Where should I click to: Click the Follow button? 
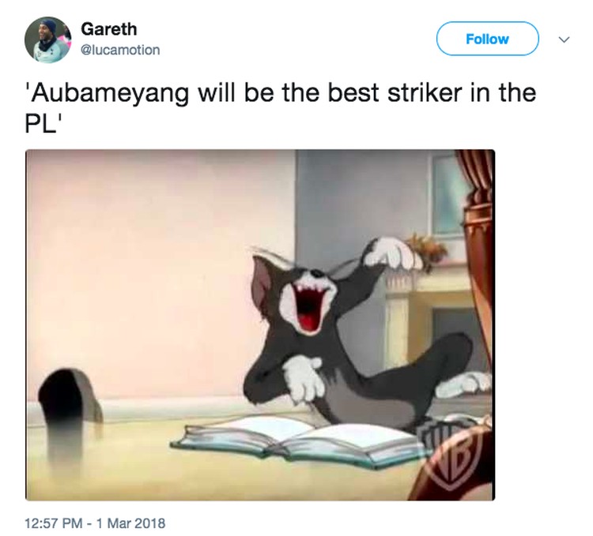tap(488, 39)
